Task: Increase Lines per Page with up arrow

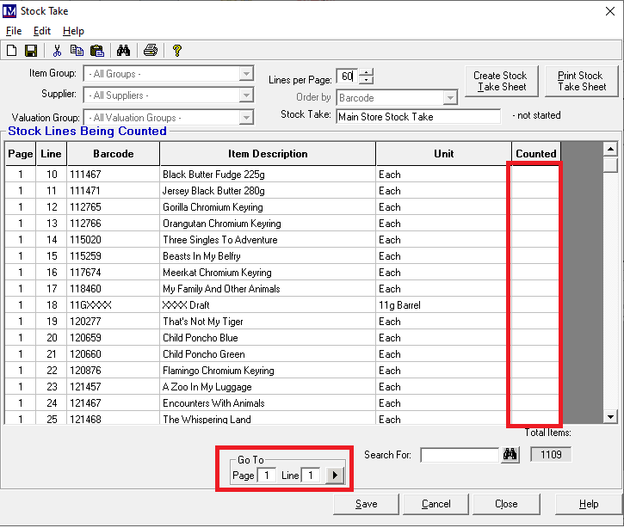Action: click(367, 72)
